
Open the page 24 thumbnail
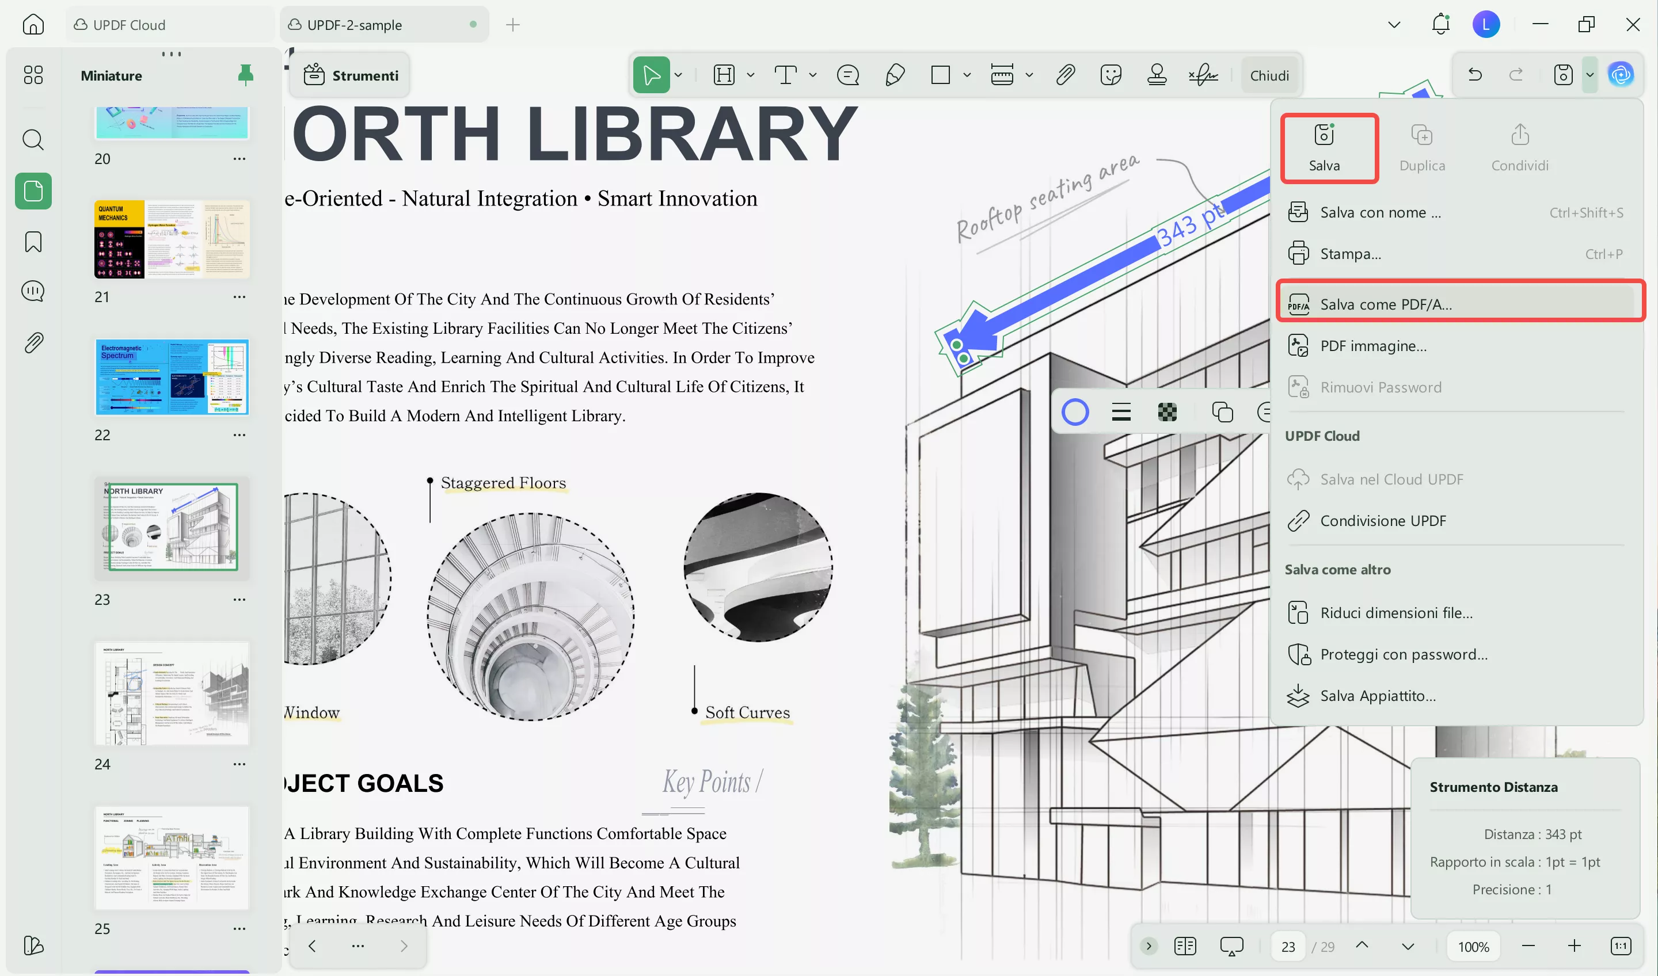[172, 694]
